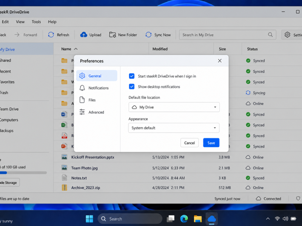Open the Tools menu
The height and width of the screenshot is (226, 302).
(x=36, y=22)
